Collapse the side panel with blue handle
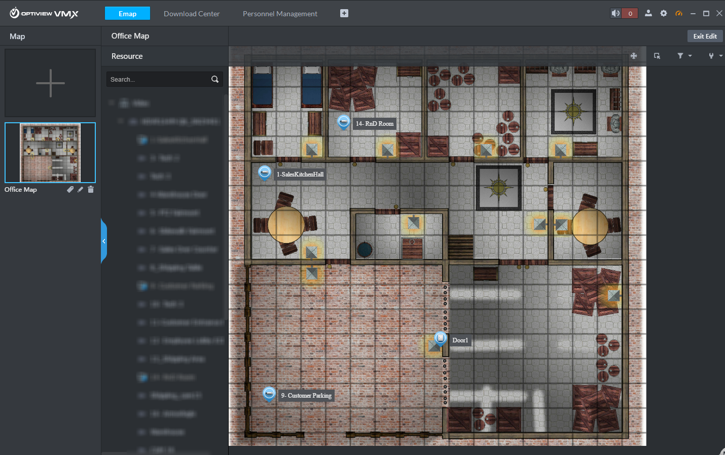The height and width of the screenshot is (455, 725). click(104, 241)
